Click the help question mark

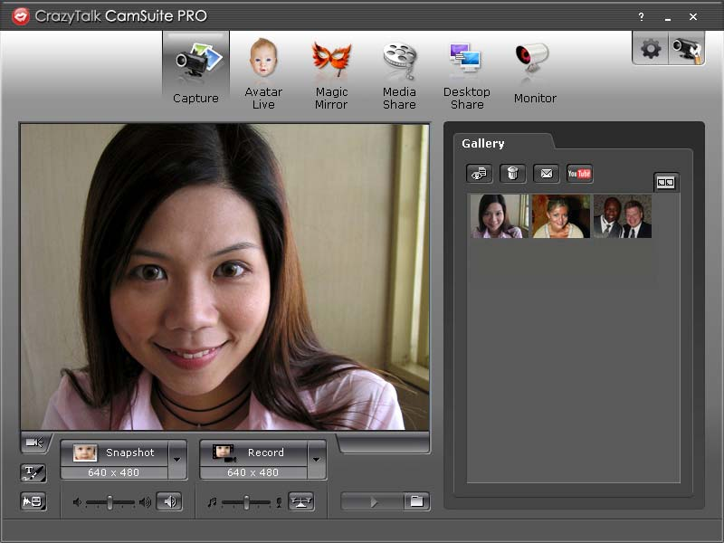(x=641, y=17)
